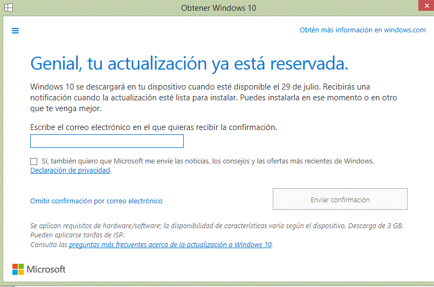The image size is (434, 287).
Task: Open 'Declaración de privacidad' link
Action: [x=70, y=170]
